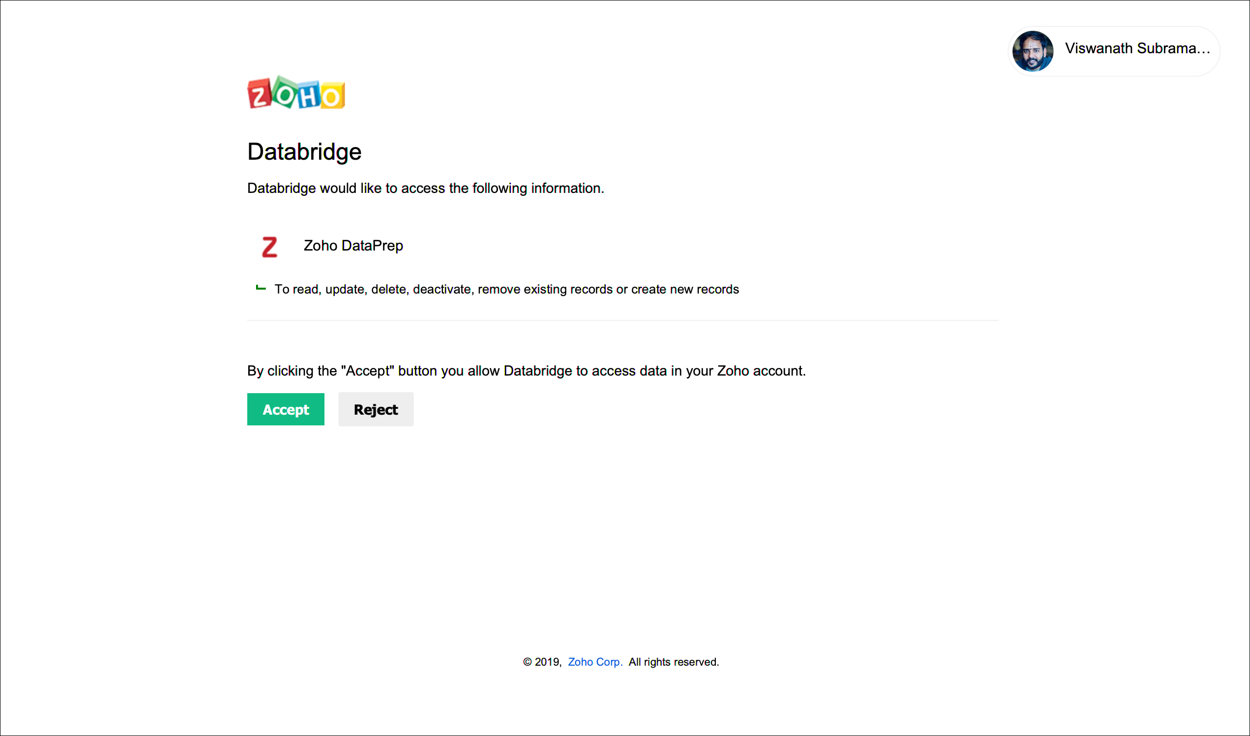Click the user profile avatar photo
This screenshot has width=1250, height=736.
tap(1032, 51)
